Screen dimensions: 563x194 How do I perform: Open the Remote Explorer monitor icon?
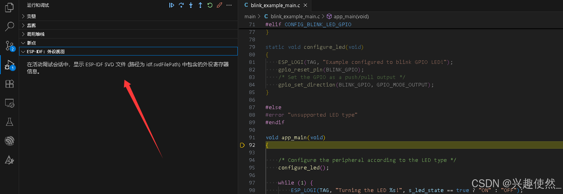[10, 103]
